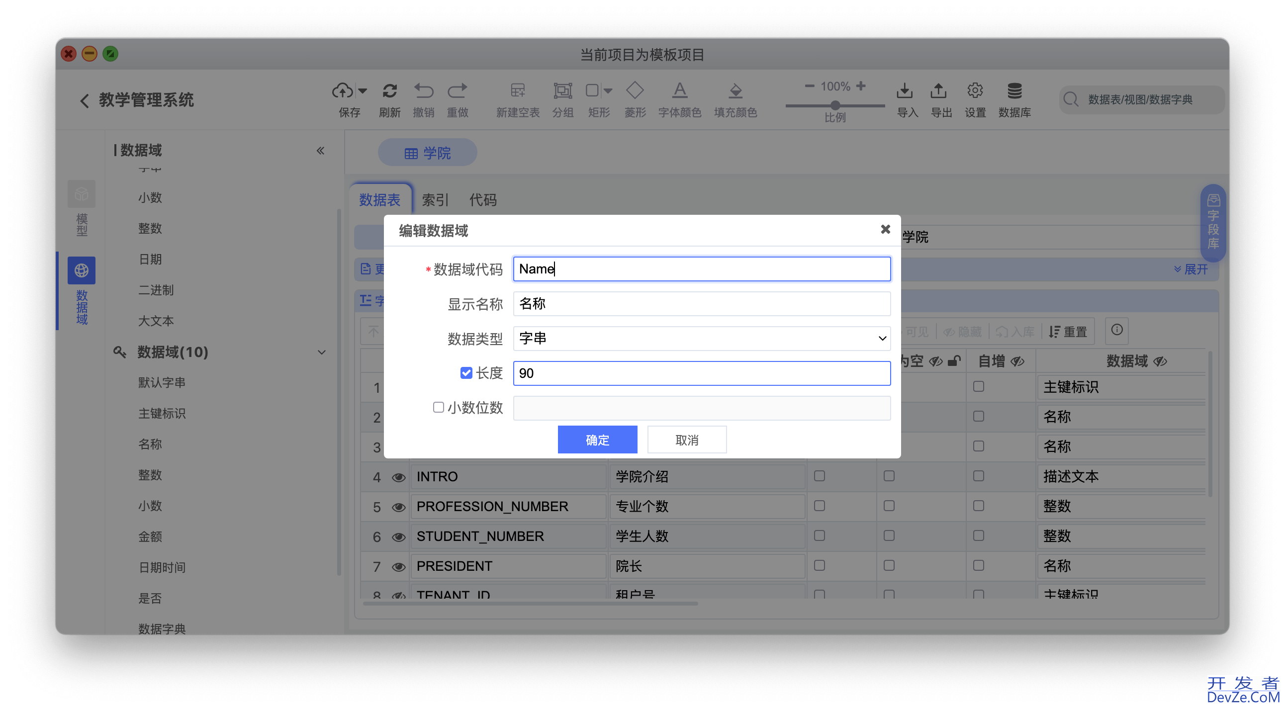Collapse the 数据域 side panel

(320, 151)
